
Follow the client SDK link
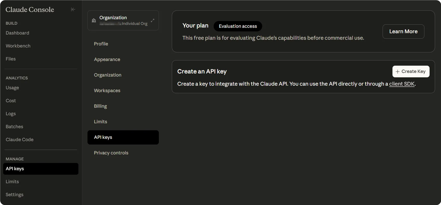[402, 84]
